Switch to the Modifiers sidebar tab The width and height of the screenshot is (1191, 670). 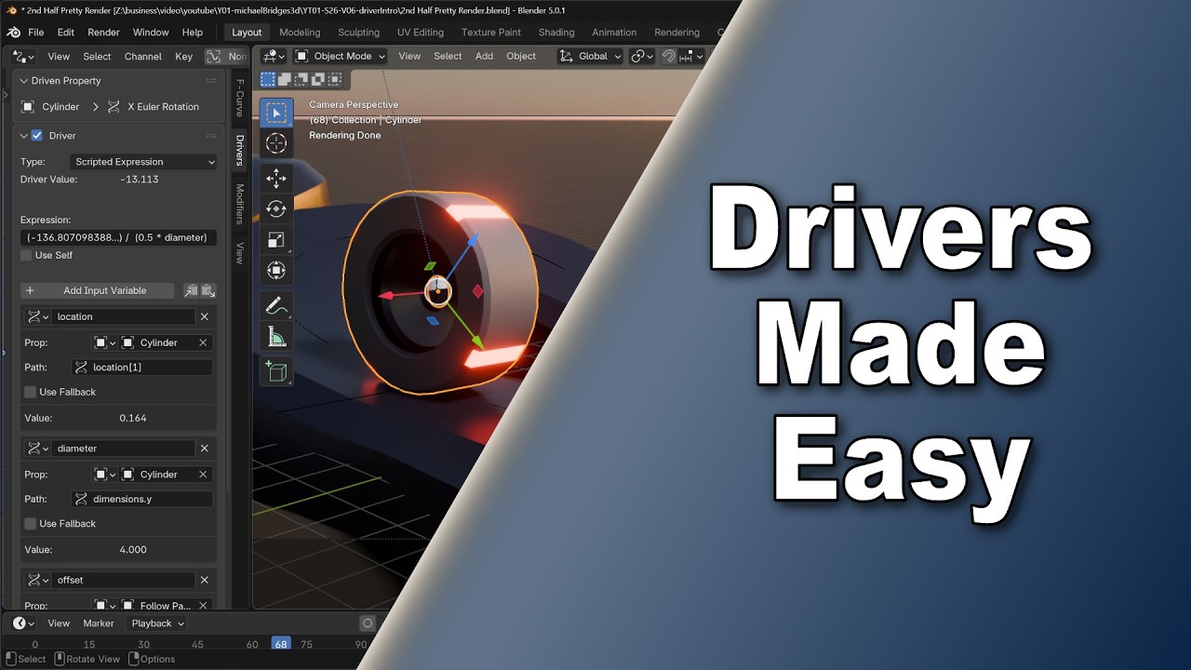[239, 204]
